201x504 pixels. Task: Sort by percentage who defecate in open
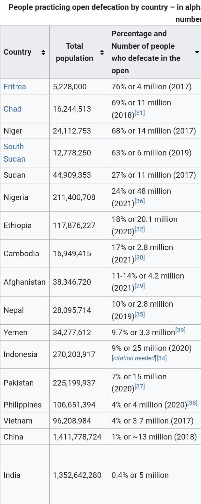(197, 52)
